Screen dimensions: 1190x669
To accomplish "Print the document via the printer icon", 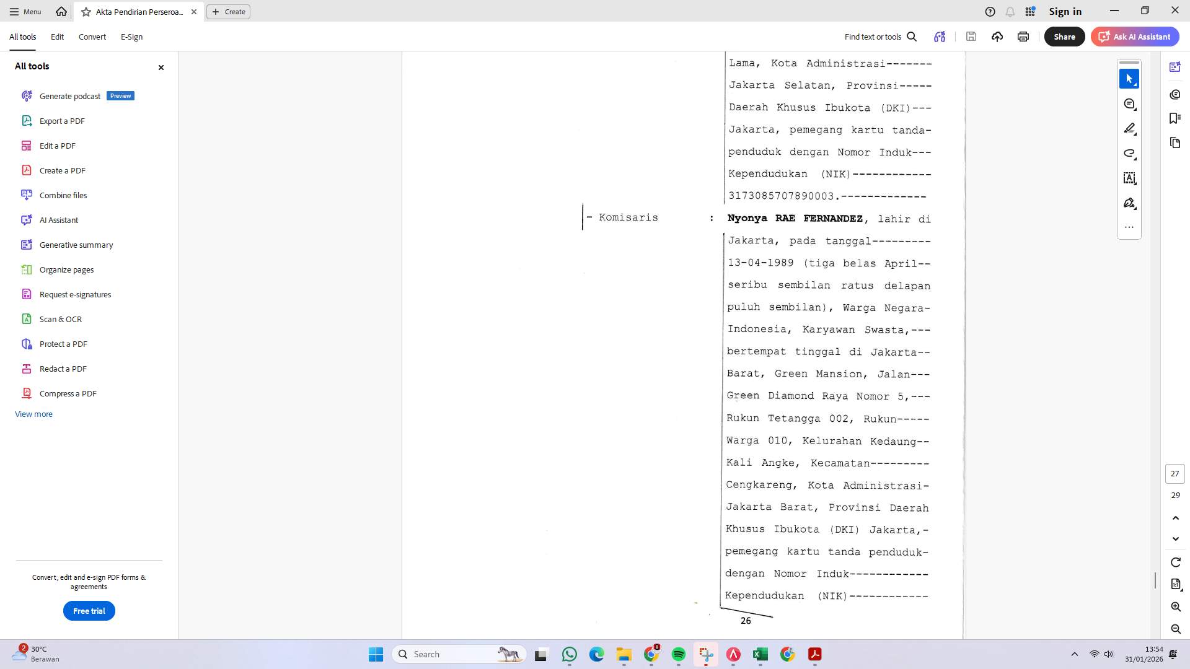I will [1023, 37].
